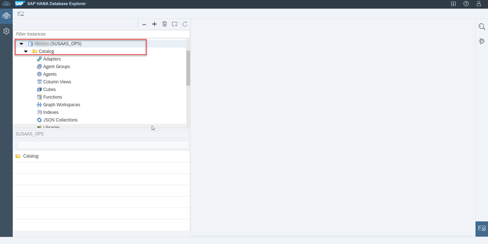The image size is (488, 244).
Task: Click the Catalog row in lower list
Action: point(101,156)
